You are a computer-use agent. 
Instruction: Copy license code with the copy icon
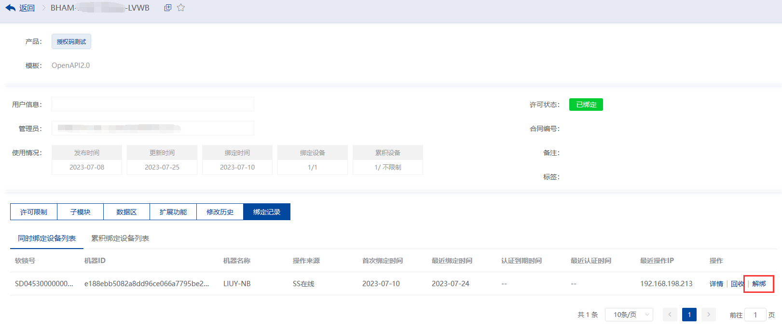(x=168, y=8)
